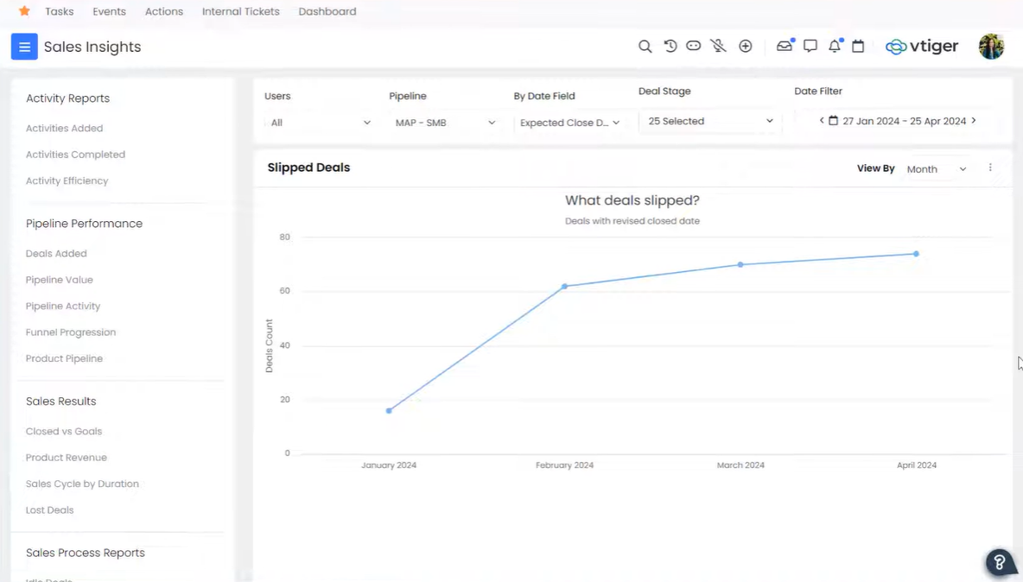
Task: Click the muted phone call icon
Action: click(x=718, y=46)
